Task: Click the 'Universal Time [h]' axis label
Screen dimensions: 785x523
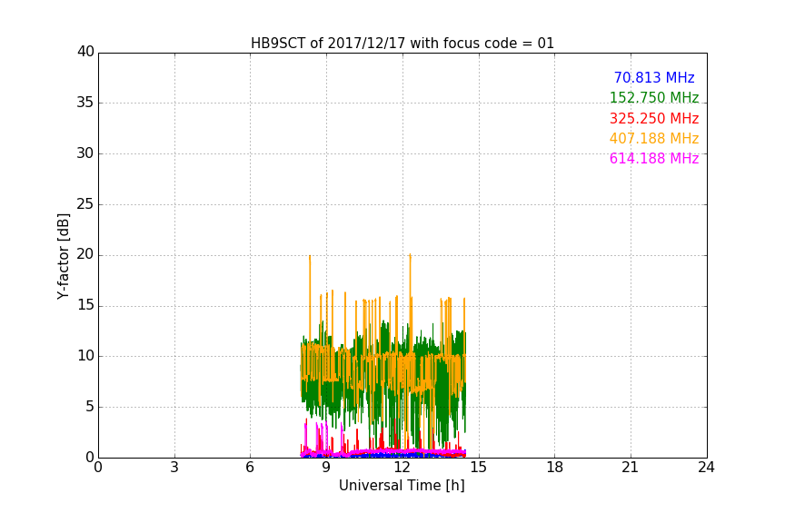Action: coord(402,486)
